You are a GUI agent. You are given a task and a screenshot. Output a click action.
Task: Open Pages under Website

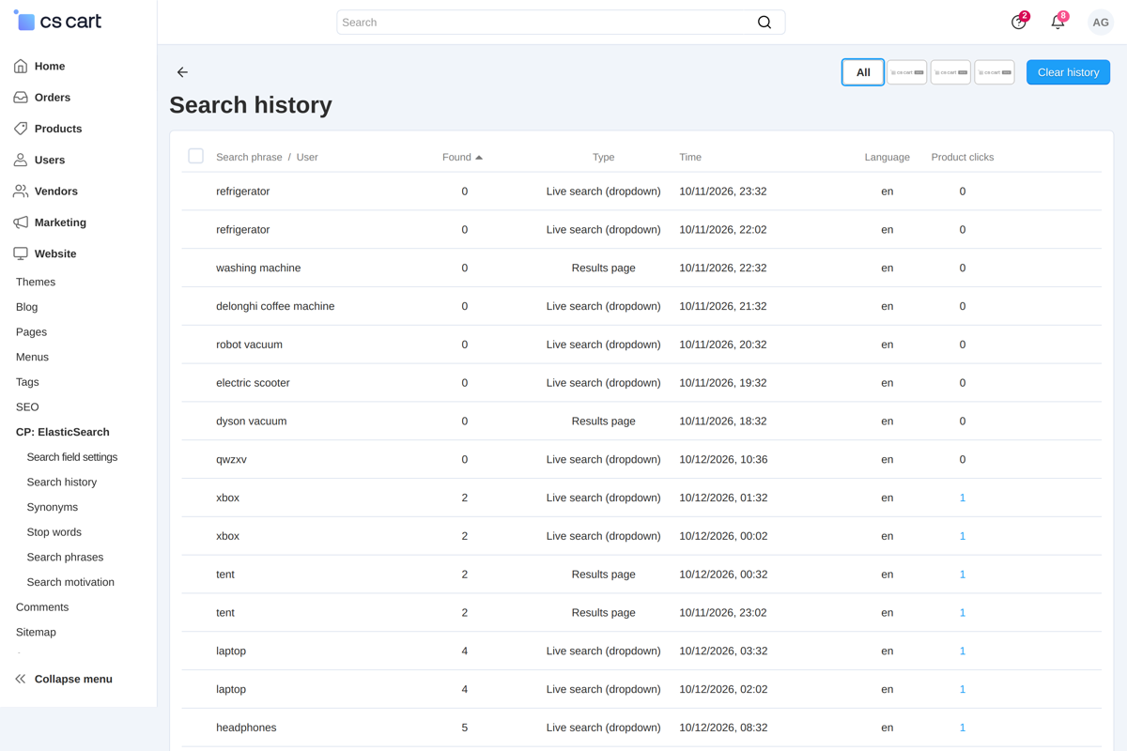click(31, 332)
